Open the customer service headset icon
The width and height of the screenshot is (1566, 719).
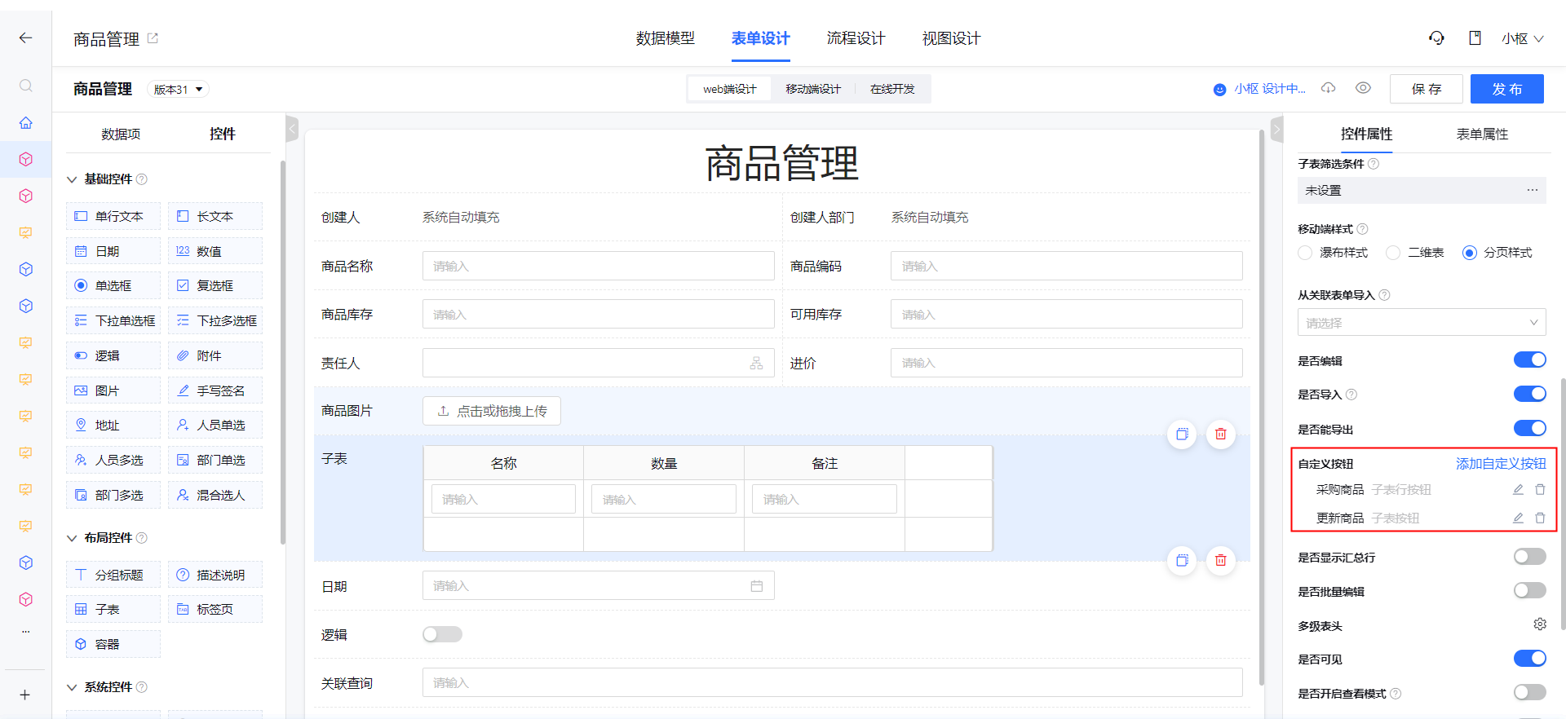(1436, 38)
